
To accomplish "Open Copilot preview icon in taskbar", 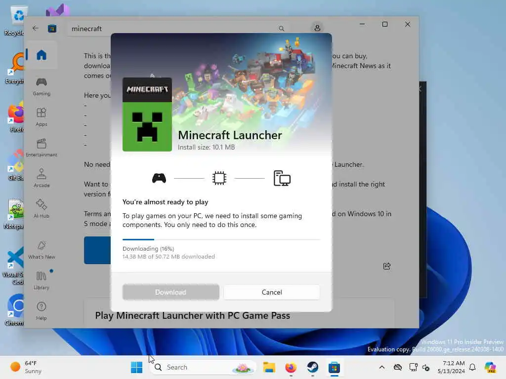I will 490,367.
